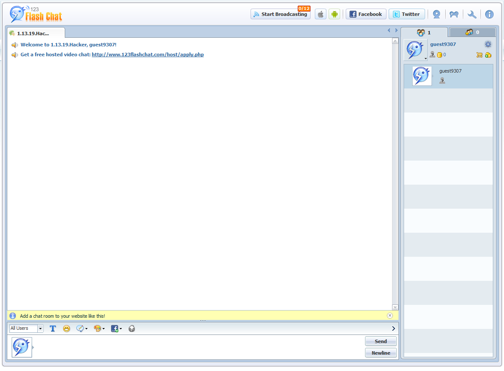Image resolution: width=504 pixels, height=371 pixels.
Task: Select the webcam video icon
Action: click(437, 14)
